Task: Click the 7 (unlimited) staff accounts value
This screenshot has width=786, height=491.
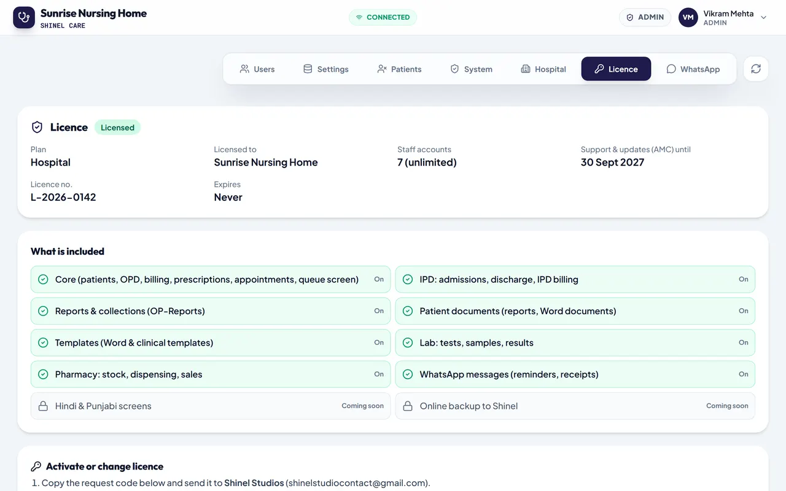Action: coord(427,162)
